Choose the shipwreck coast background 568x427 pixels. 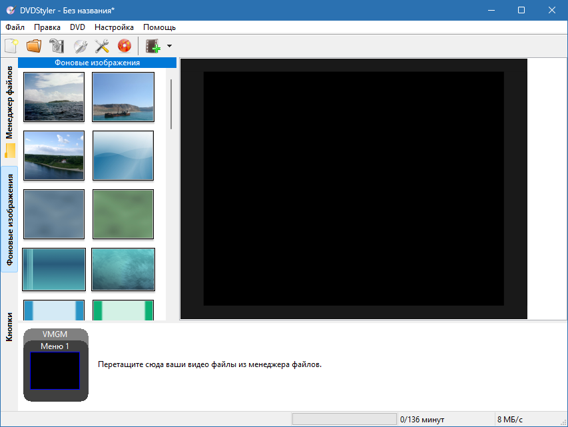[x=123, y=97]
